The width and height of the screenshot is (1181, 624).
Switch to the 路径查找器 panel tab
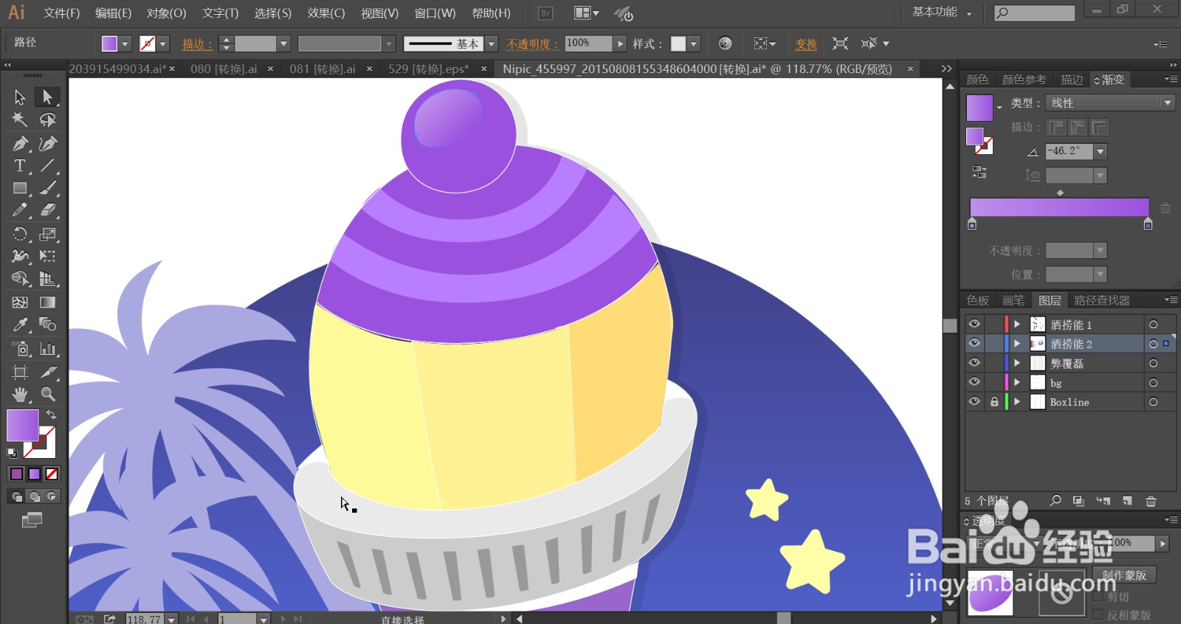click(x=1102, y=300)
